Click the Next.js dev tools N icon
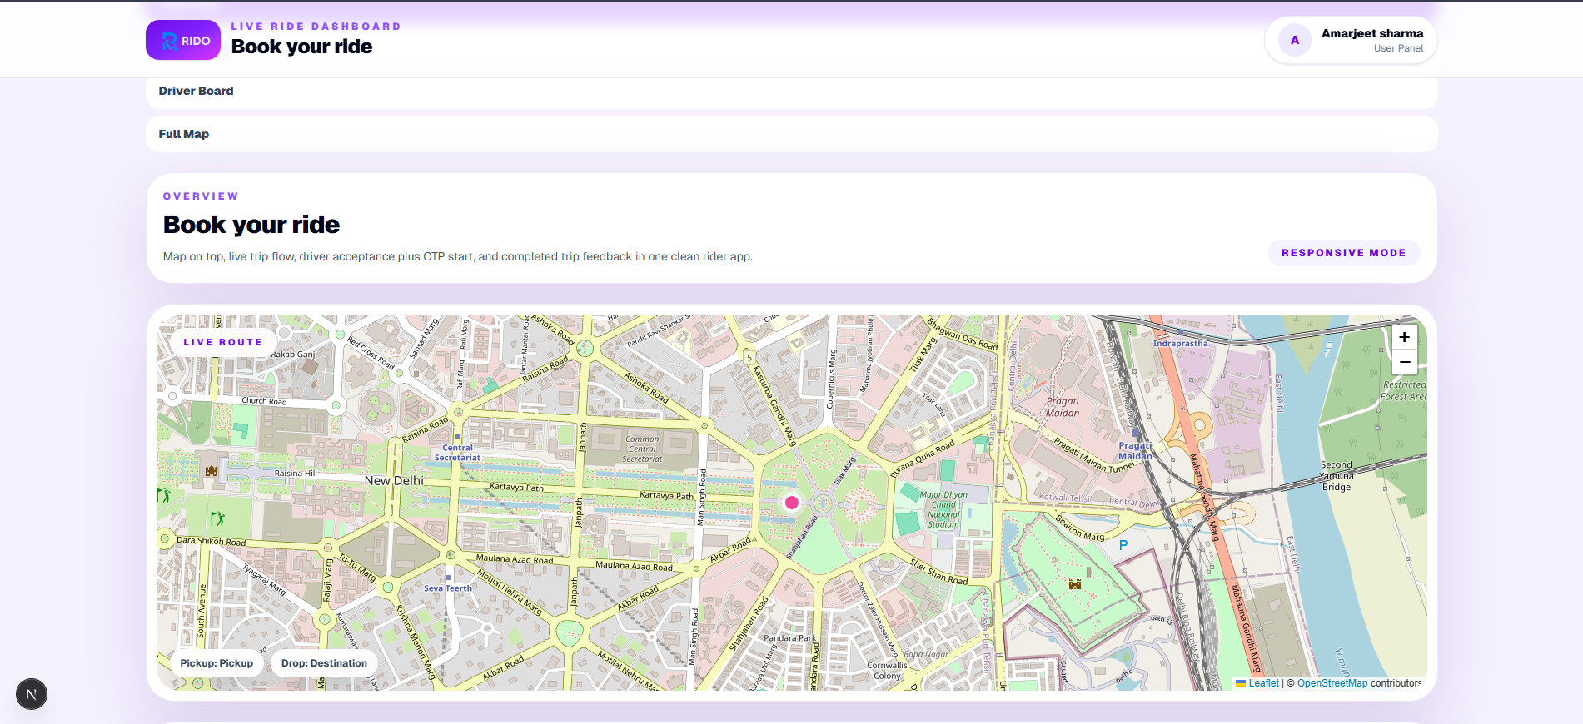 [32, 694]
